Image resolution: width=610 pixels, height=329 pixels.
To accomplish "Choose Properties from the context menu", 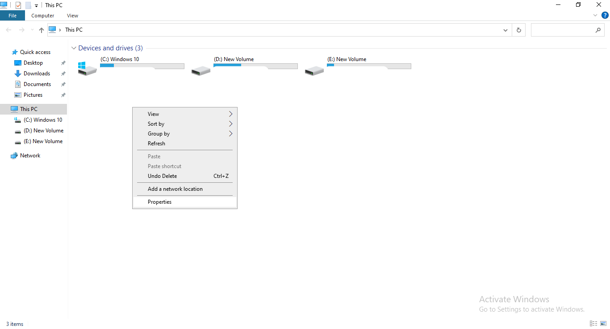I will [x=185, y=202].
